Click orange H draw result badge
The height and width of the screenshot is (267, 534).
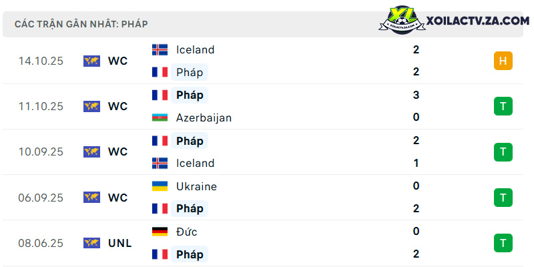point(503,61)
